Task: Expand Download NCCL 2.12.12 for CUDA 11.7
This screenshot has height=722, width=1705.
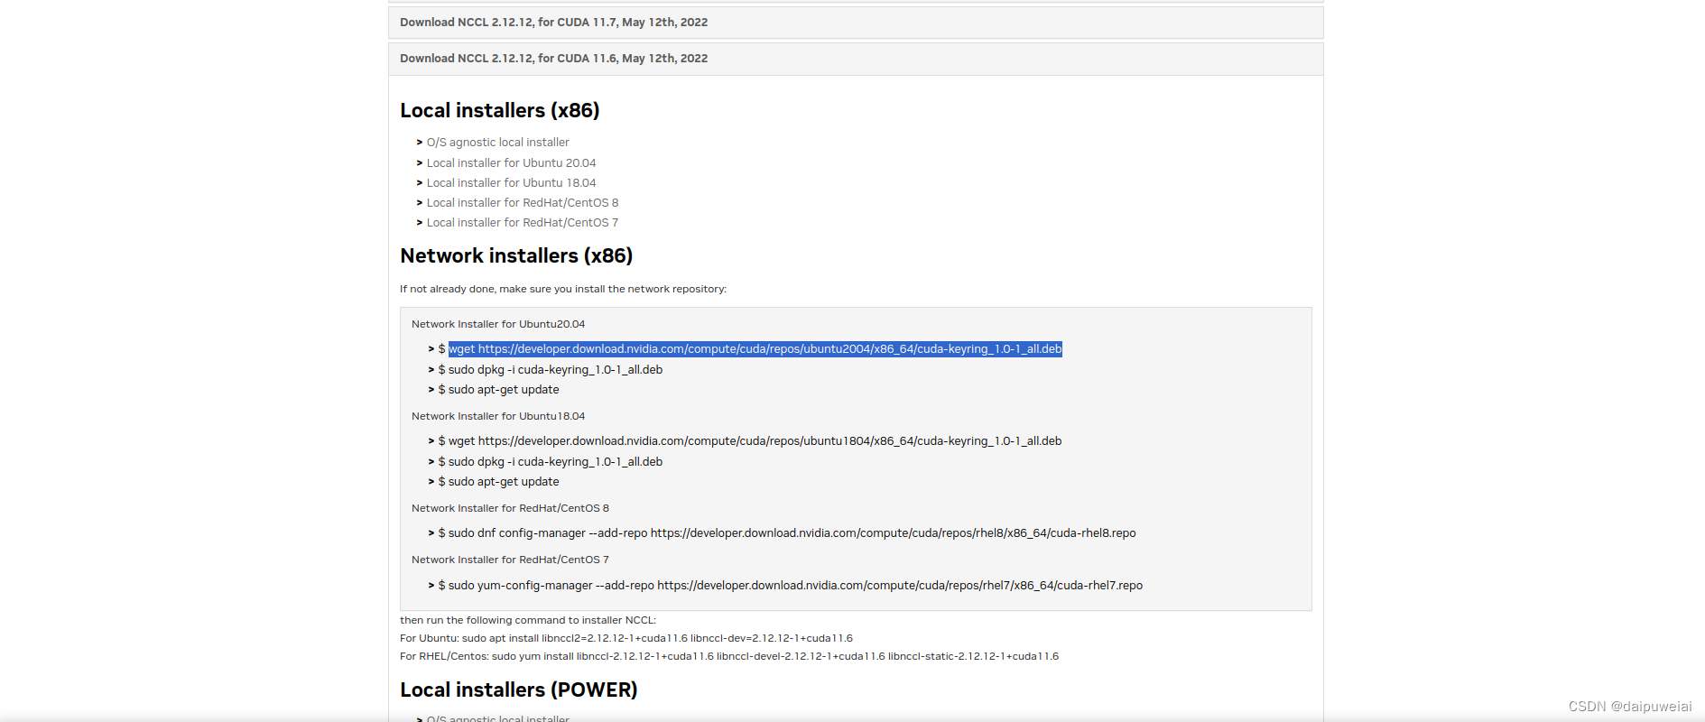Action: coord(856,23)
